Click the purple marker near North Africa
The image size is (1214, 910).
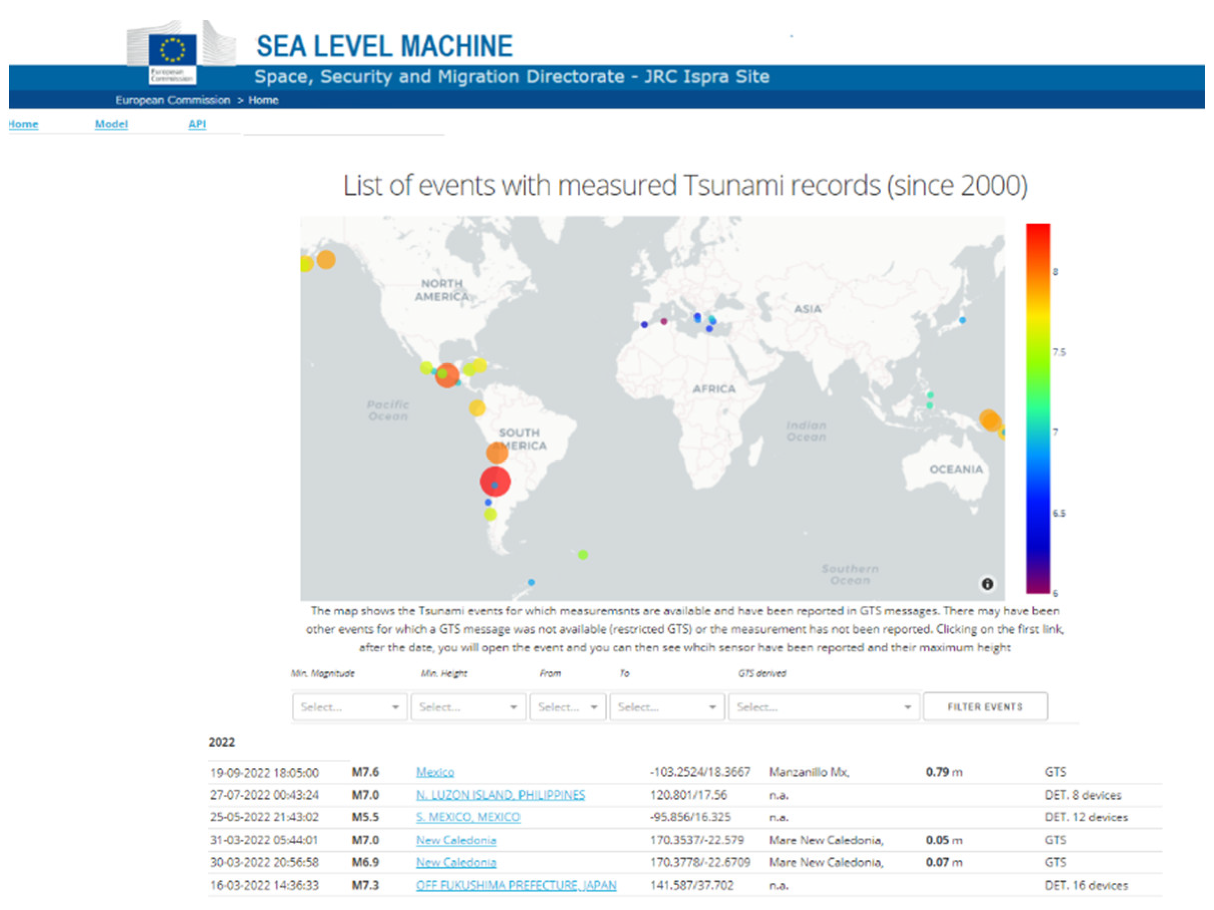click(663, 321)
